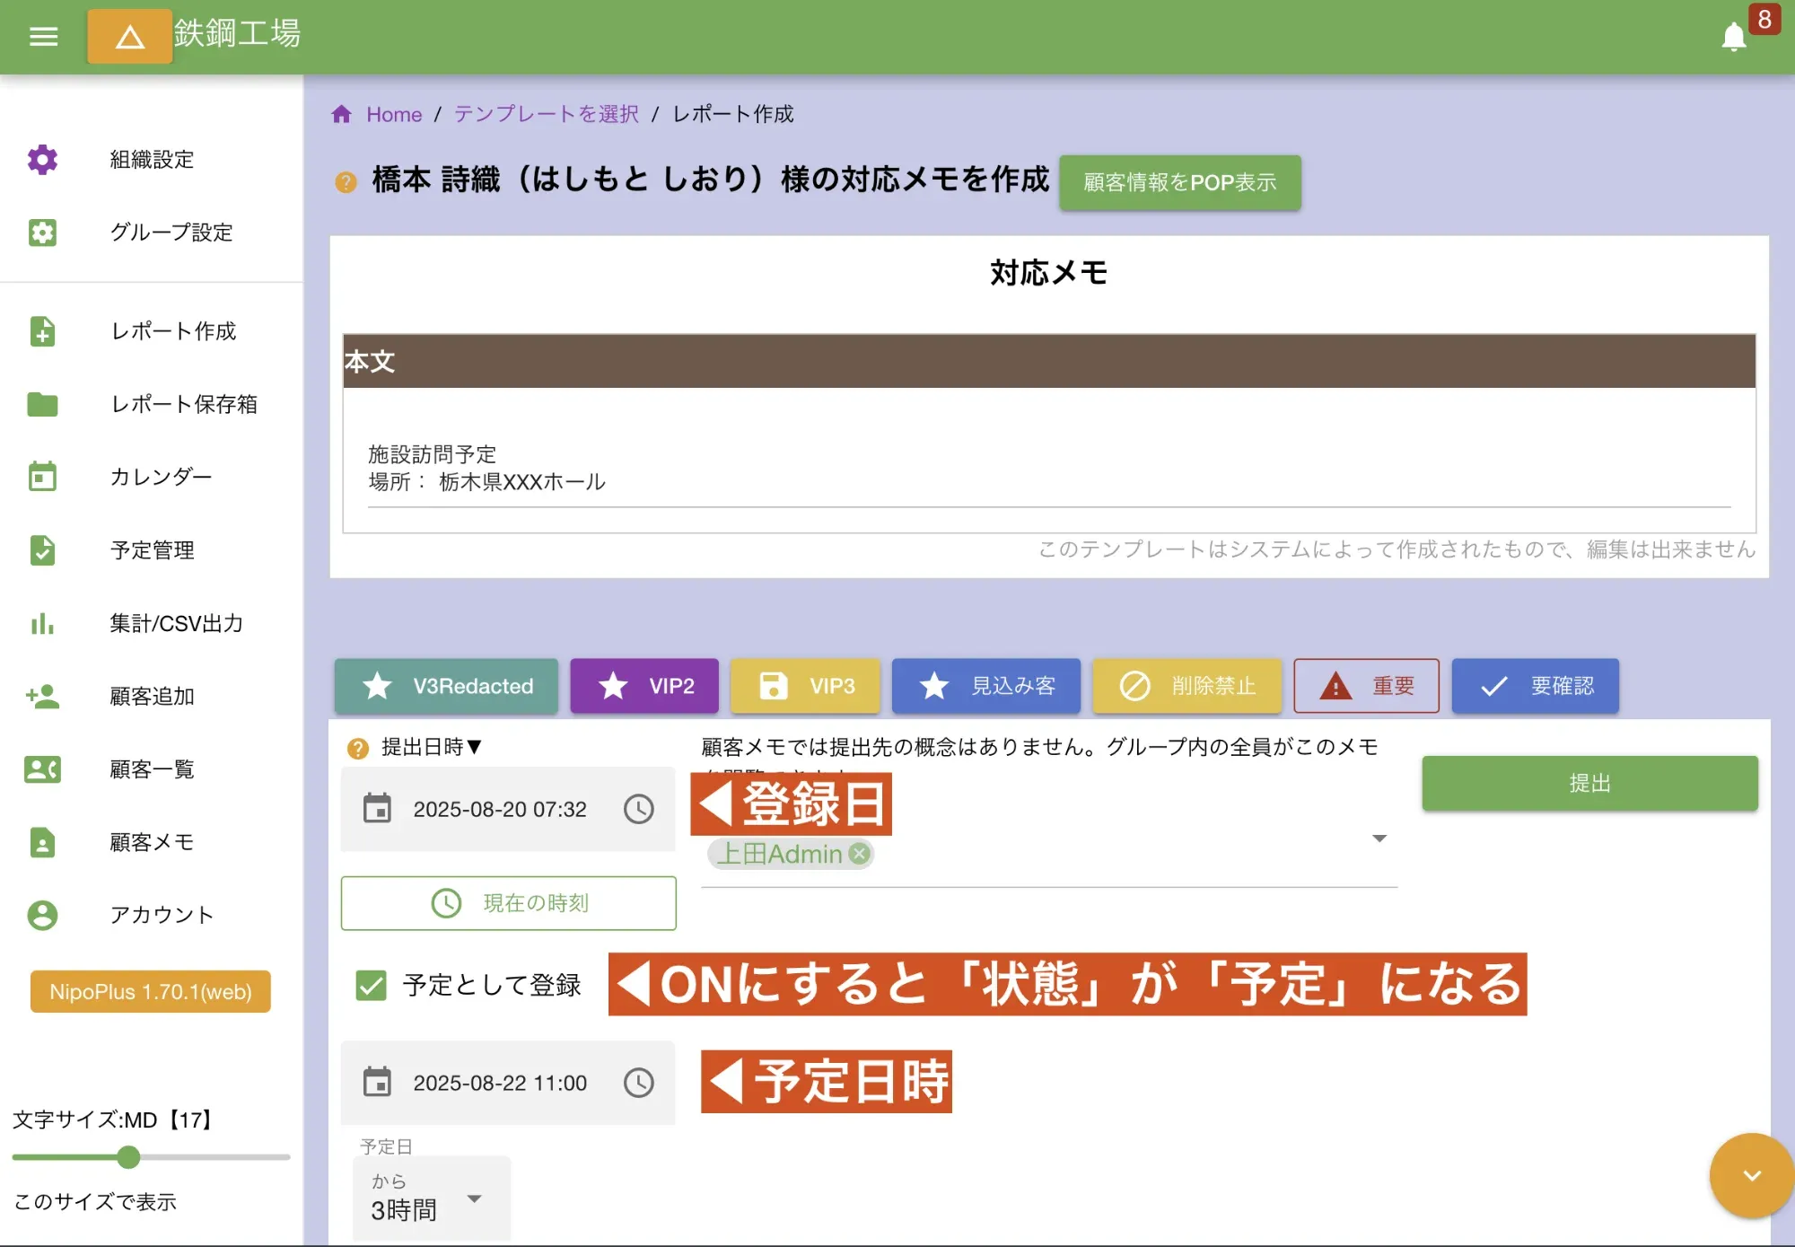Open the カレンダー sidebar icon
This screenshot has height=1247, width=1795.
42,477
